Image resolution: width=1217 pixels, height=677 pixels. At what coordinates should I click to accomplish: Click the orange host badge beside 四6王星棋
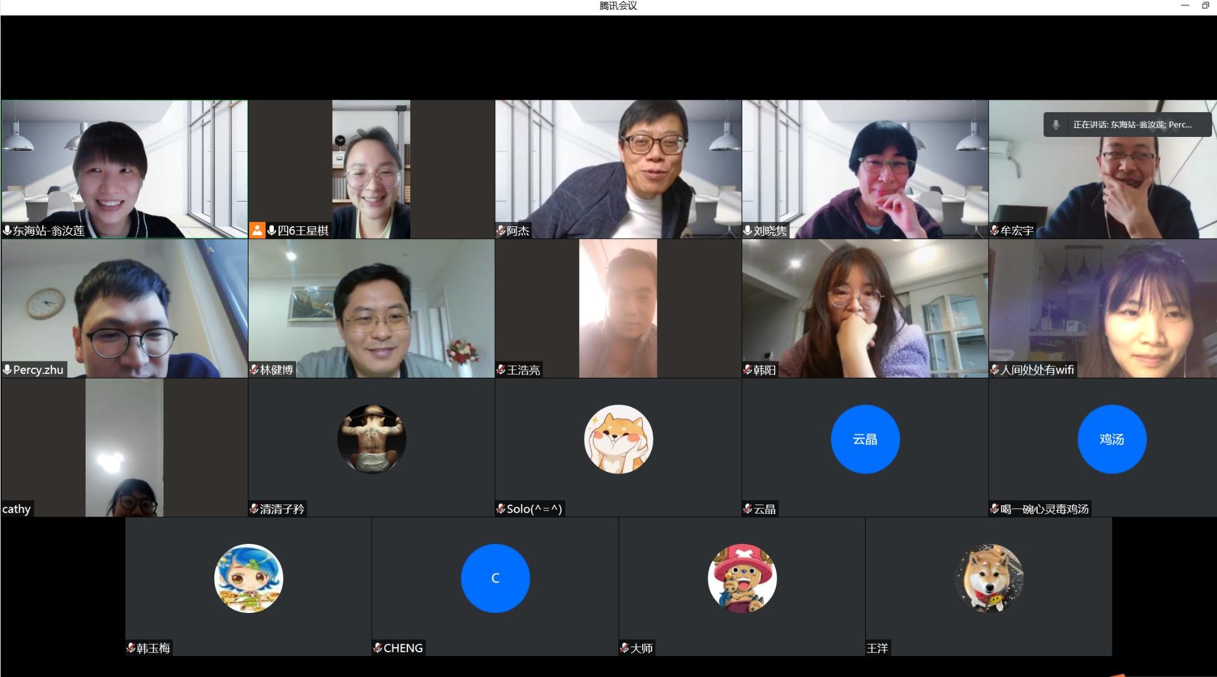click(x=257, y=230)
